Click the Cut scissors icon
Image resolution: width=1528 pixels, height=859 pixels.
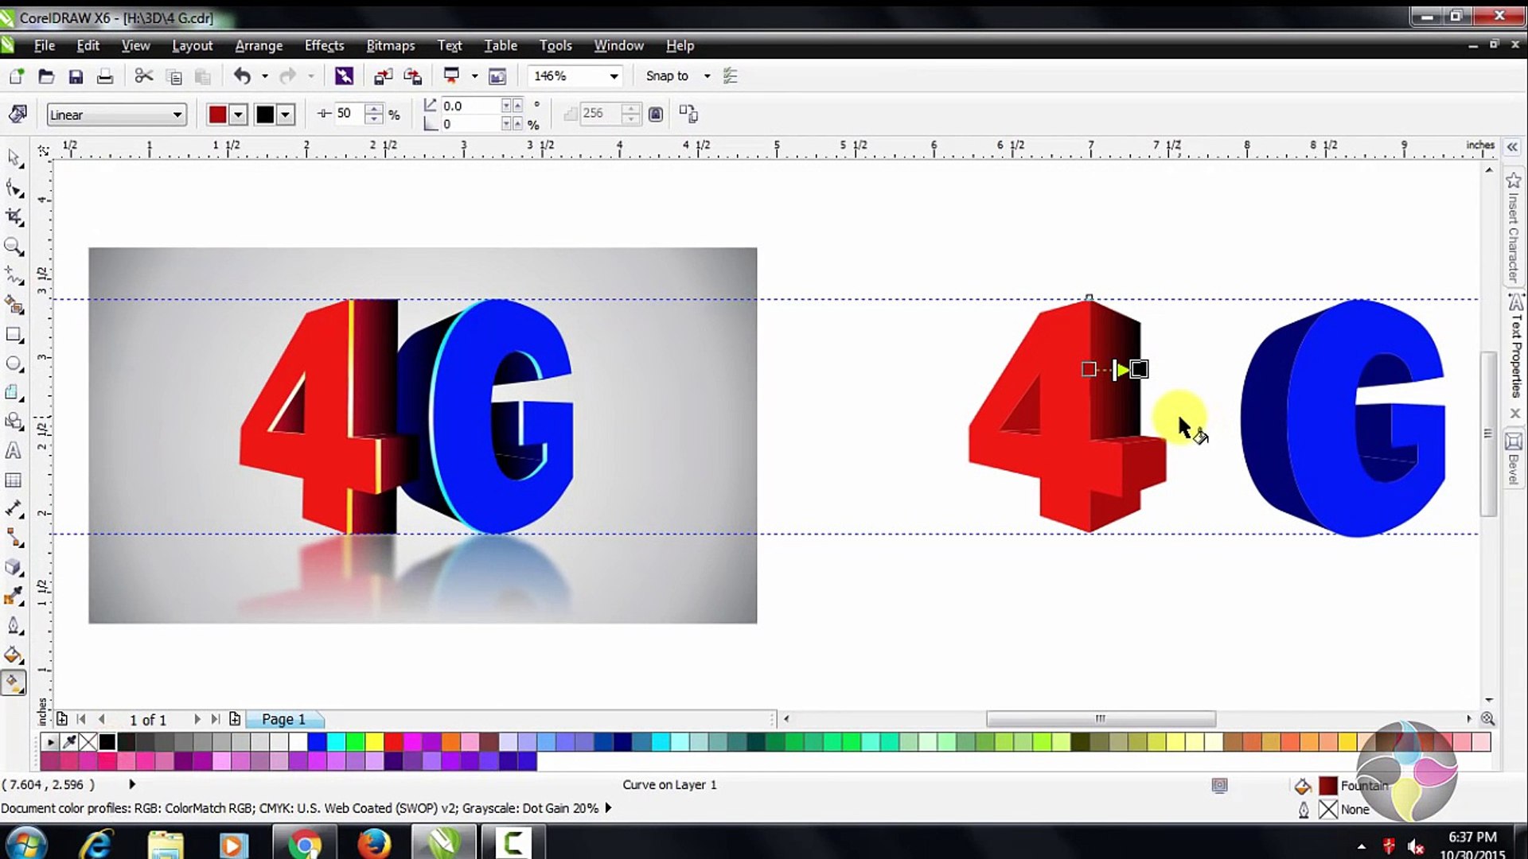(143, 76)
